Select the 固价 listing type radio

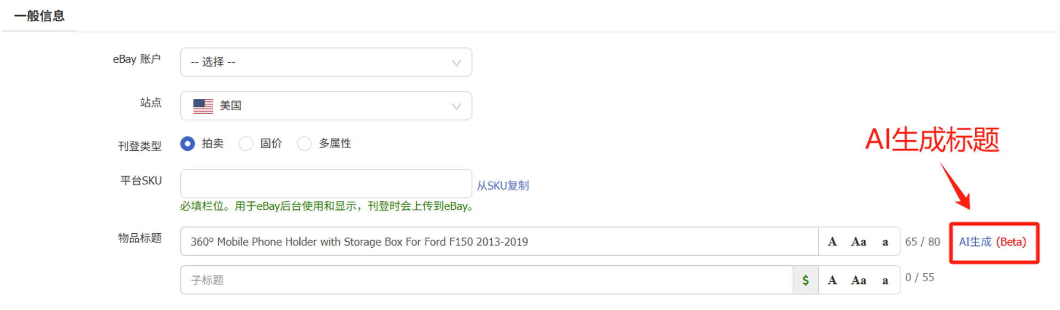[246, 144]
